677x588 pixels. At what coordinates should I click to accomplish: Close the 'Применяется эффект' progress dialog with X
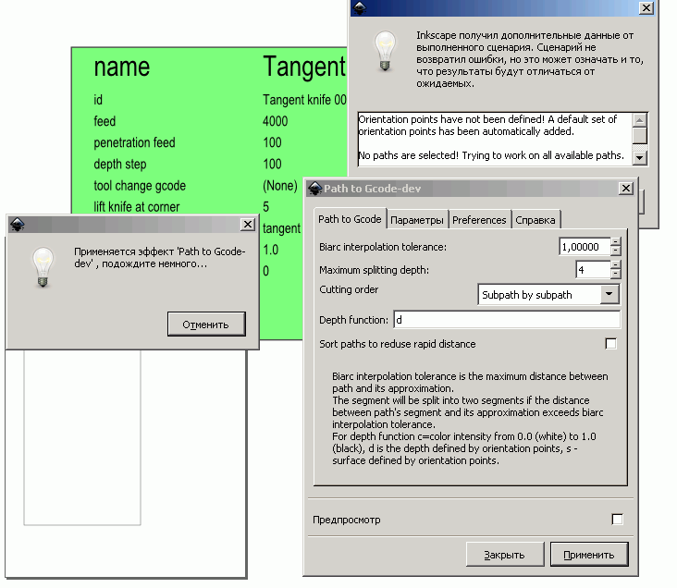(247, 224)
